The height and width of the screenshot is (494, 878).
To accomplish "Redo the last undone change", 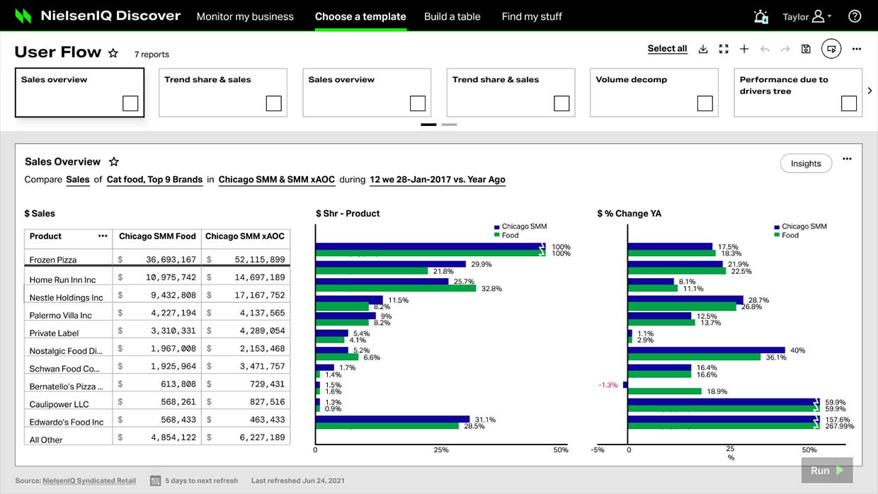I will tap(785, 49).
